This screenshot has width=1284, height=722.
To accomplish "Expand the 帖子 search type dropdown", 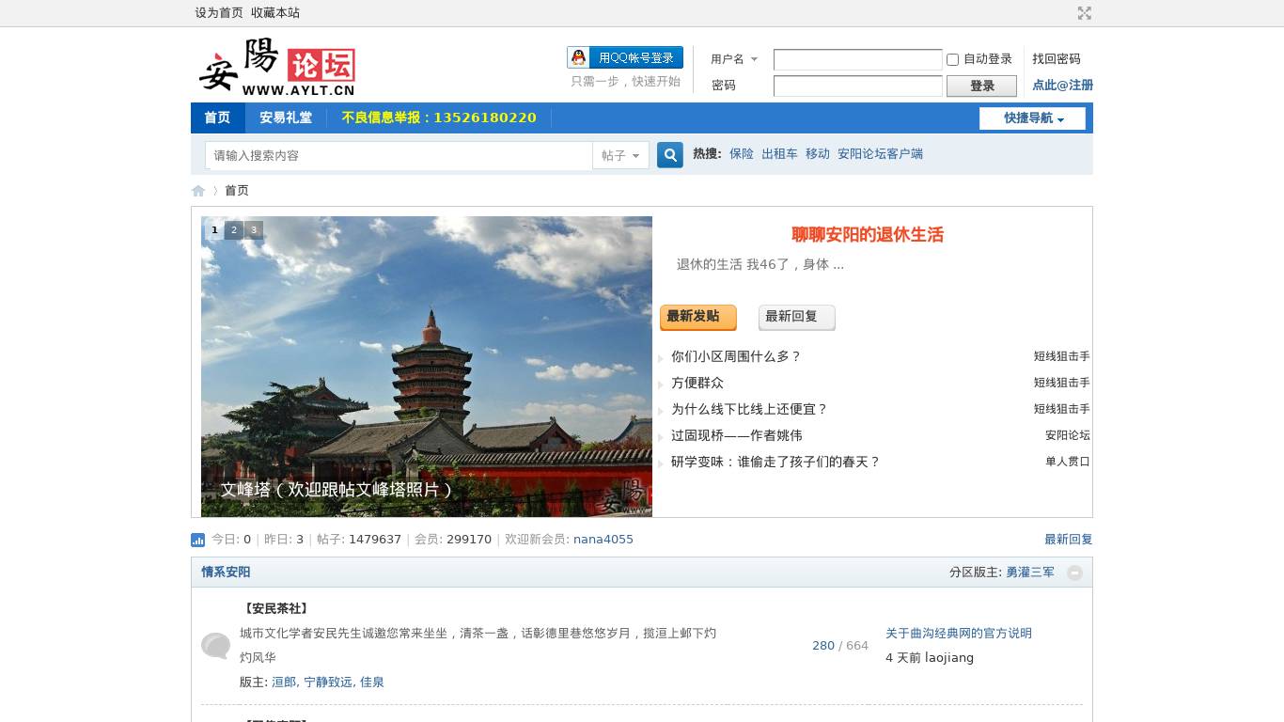I will click(620, 155).
